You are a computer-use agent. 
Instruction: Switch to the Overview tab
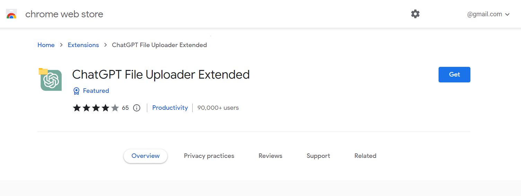[145, 156]
